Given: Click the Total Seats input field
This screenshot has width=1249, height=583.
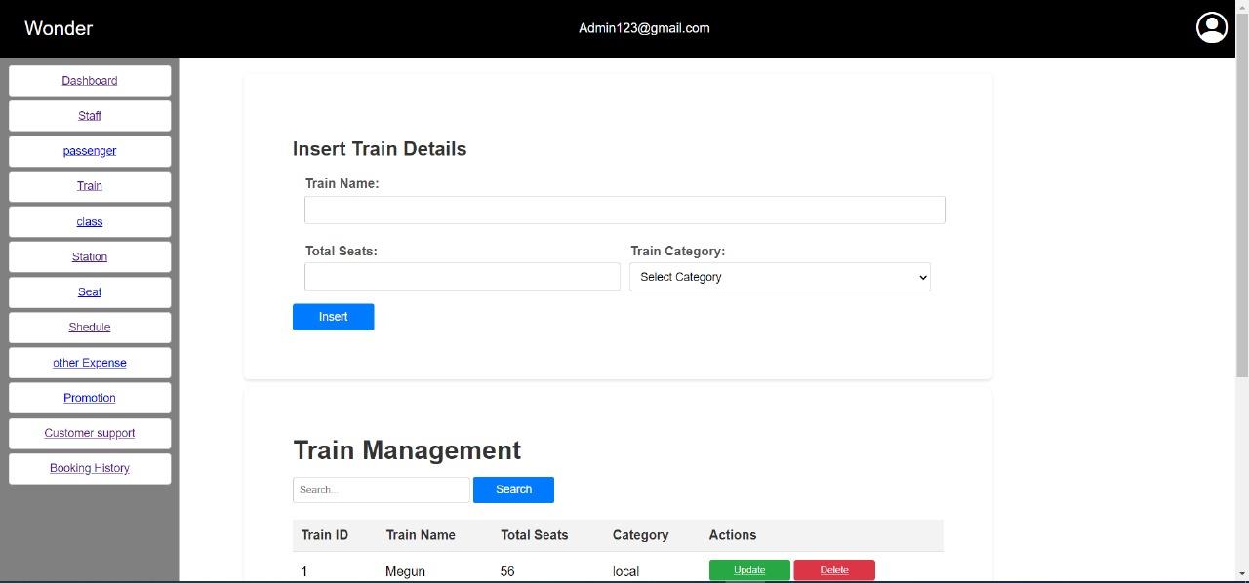Looking at the screenshot, I should (463, 277).
